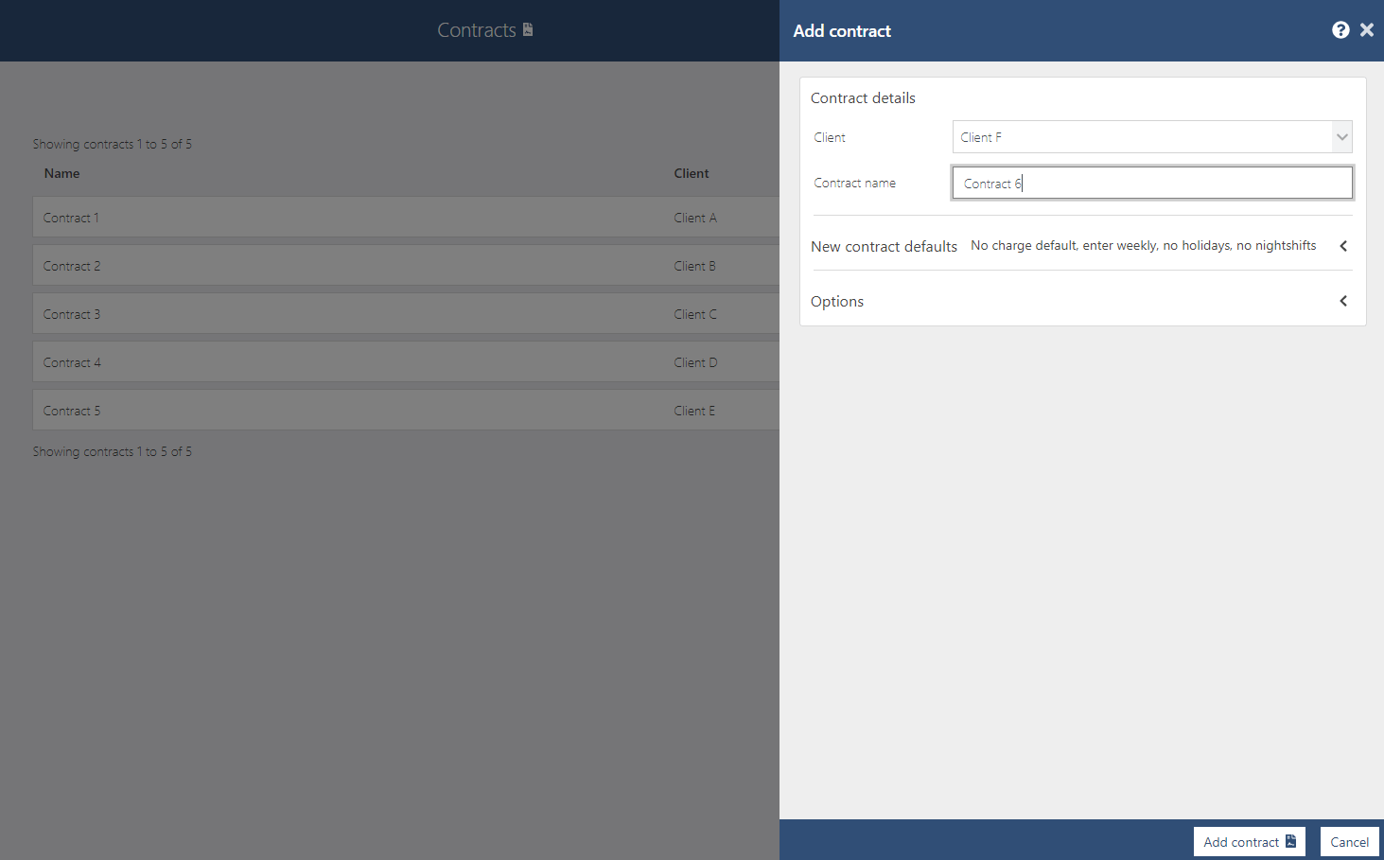This screenshot has width=1384, height=860.
Task: Select the Contract 2 row
Action: [406, 266]
